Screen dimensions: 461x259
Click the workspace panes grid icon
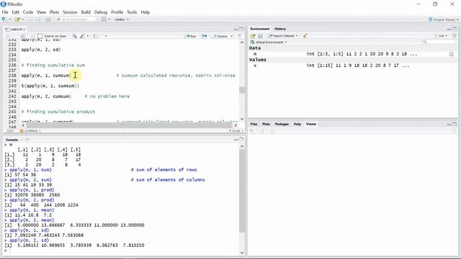pos(104,19)
